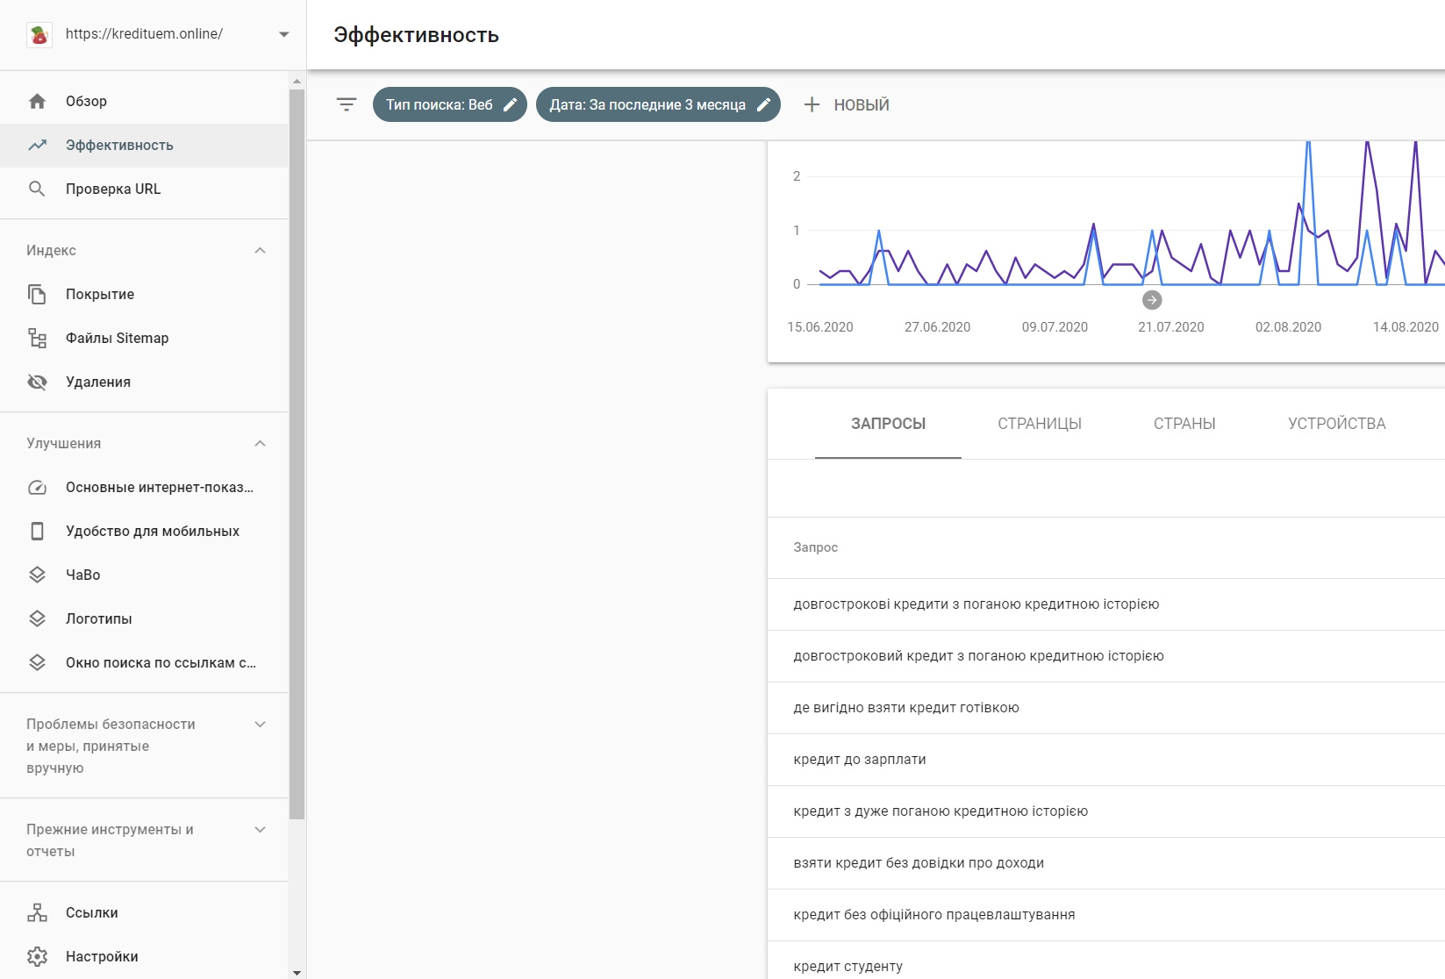This screenshot has width=1445, height=979.
Task: Edit the date range filter chip
Action: coord(657,104)
